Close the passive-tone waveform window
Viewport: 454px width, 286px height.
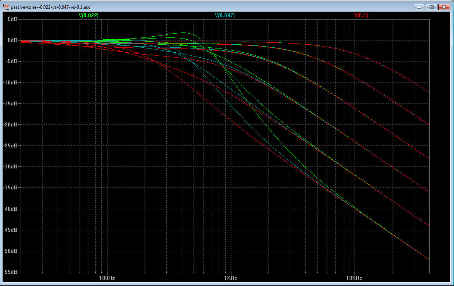coord(444,7)
